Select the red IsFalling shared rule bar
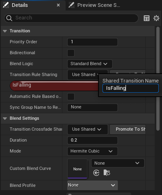 (x=54, y=86)
